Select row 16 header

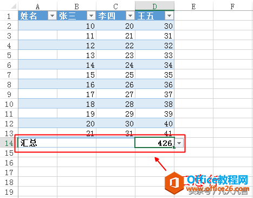pyautogui.click(x=9, y=163)
